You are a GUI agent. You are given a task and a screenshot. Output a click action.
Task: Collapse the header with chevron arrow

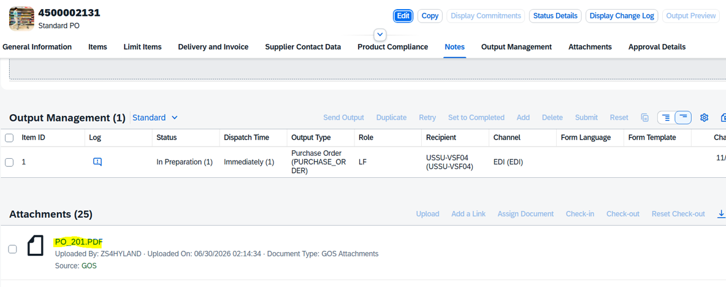pos(380,34)
